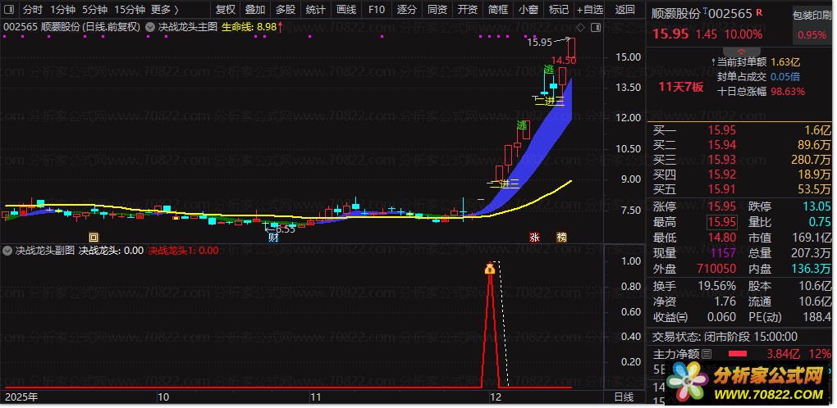
Task: Click the 买四 15.92 bid row
Action: coord(742,175)
